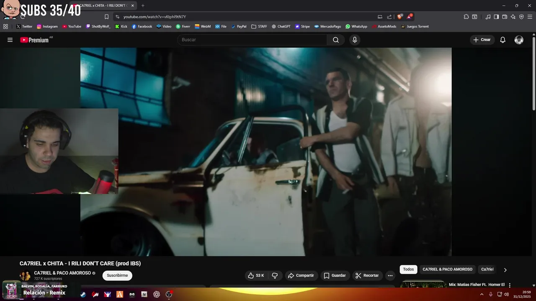This screenshot has height=301, width=536.
Task: Select the partially visible Ca7riel chip
Action: tap(487, 269)
